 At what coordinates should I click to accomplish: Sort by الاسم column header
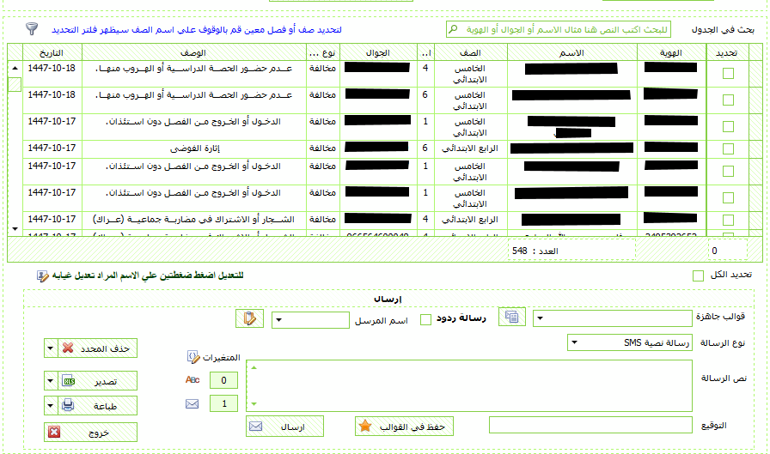(x=571, y=52)
